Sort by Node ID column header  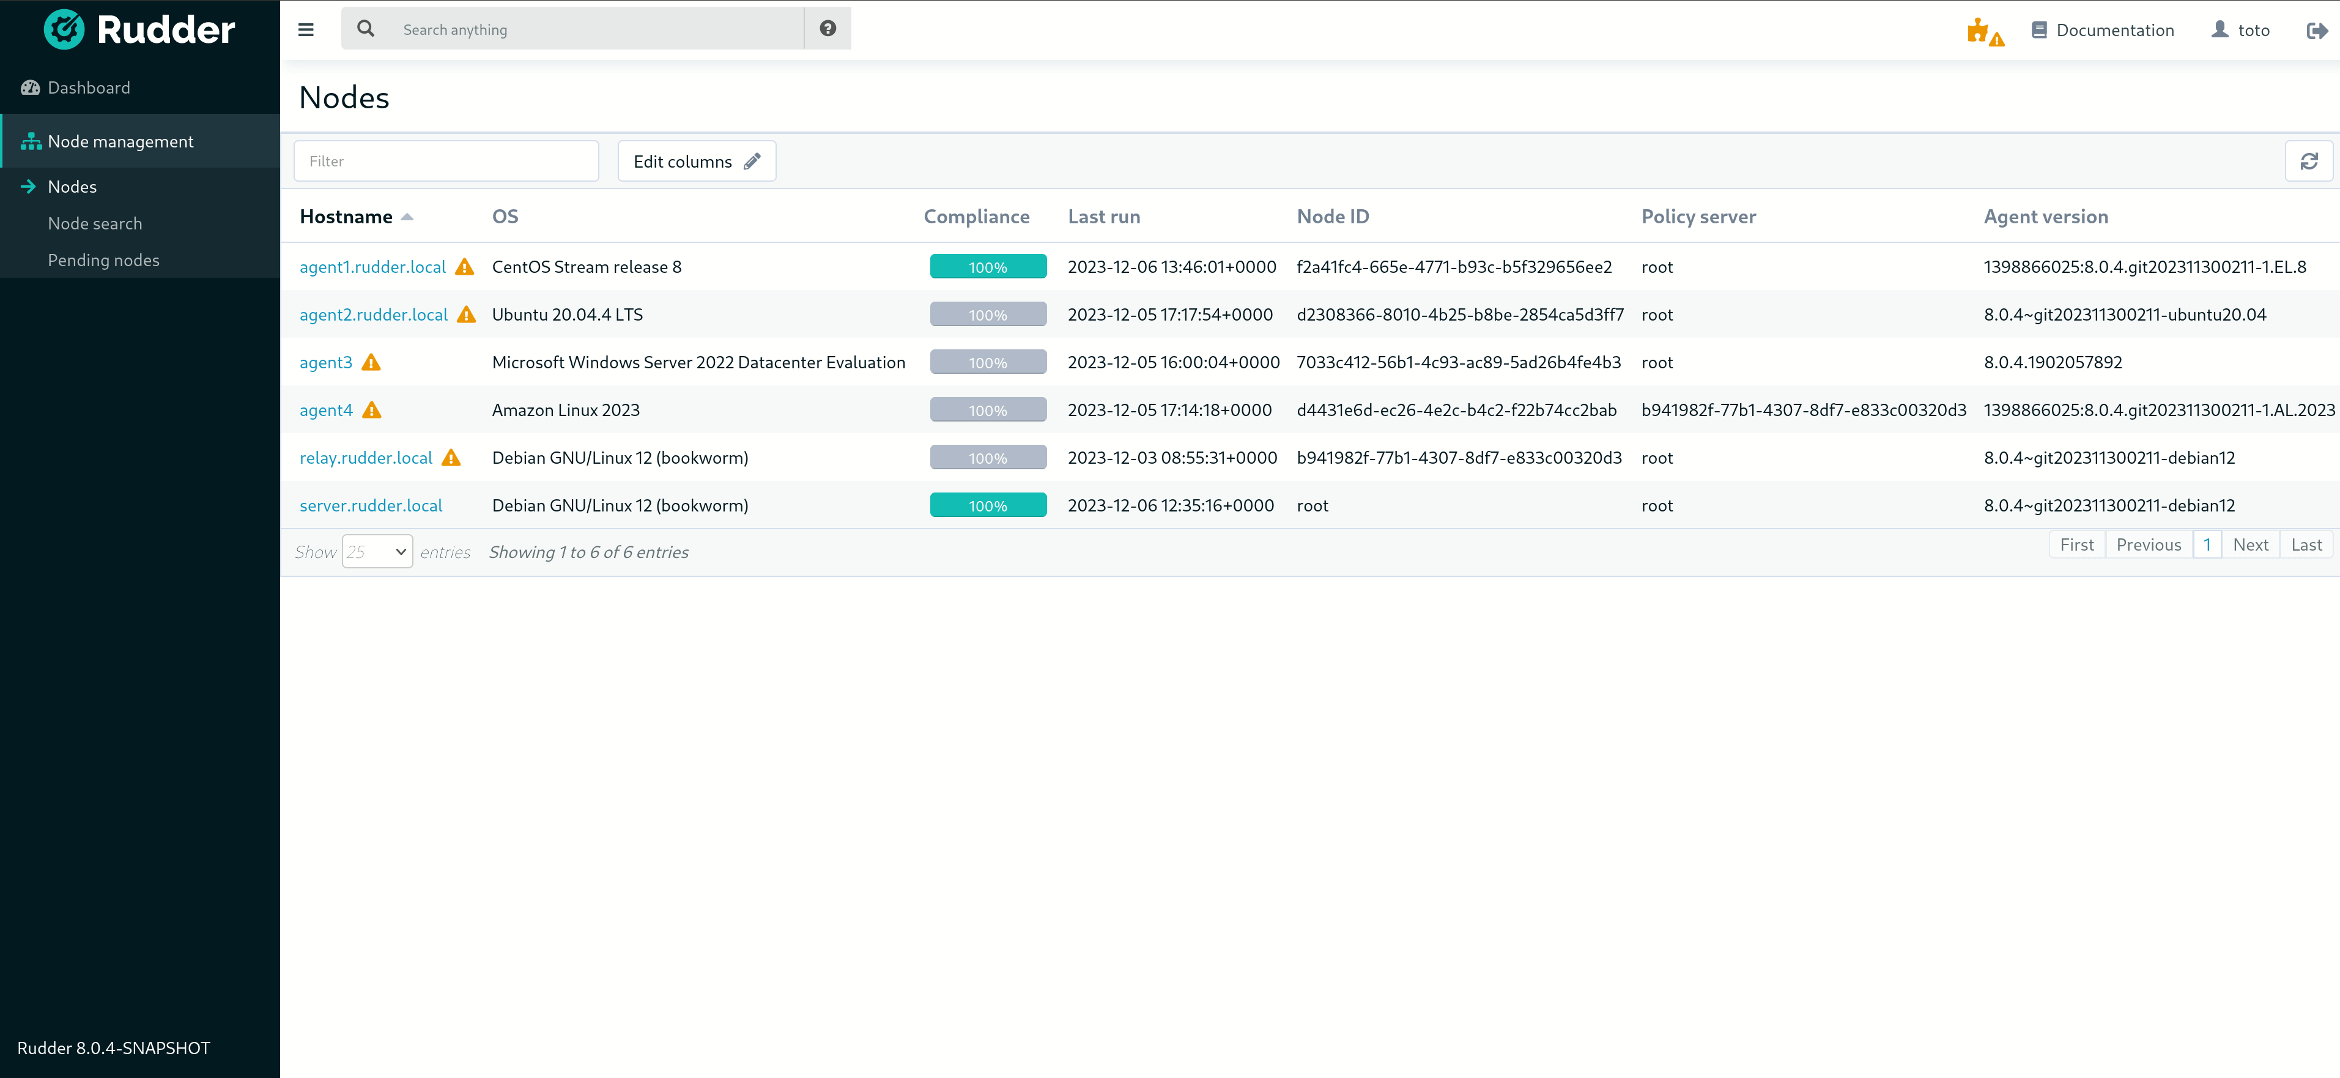point(1333,217)
